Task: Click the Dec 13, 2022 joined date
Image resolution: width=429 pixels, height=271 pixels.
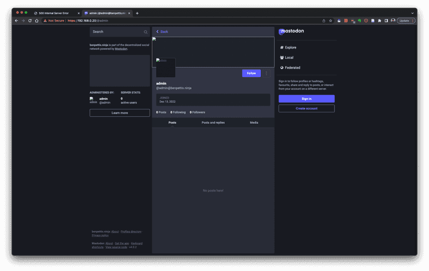Action: click(168, 102)
